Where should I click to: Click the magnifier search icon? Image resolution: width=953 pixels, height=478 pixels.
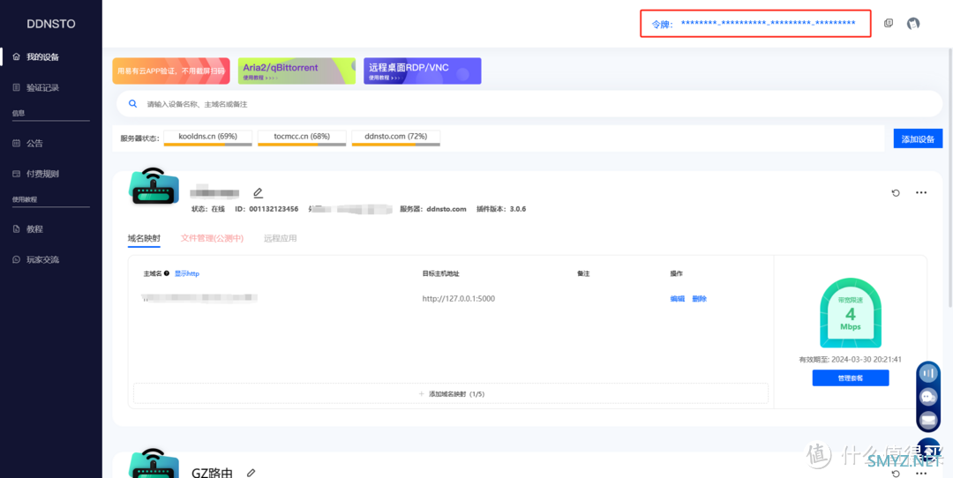[x=133, y=104]
